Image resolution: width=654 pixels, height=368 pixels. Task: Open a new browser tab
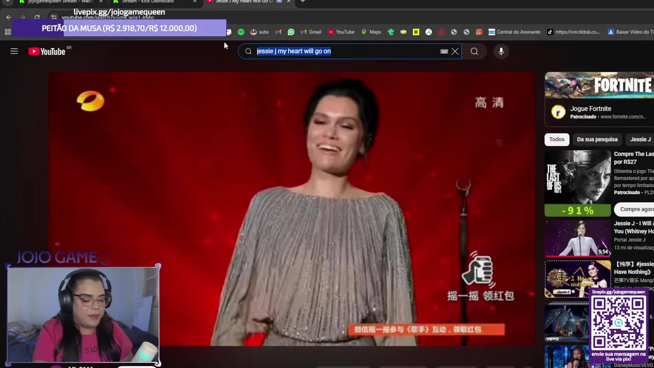coord(302,2)
